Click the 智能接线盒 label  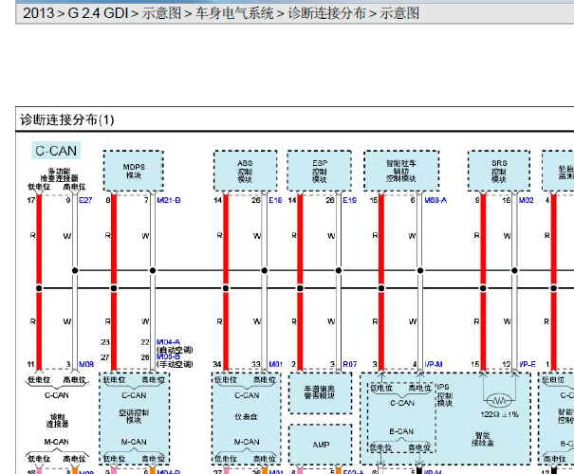(x=483, y=439)
